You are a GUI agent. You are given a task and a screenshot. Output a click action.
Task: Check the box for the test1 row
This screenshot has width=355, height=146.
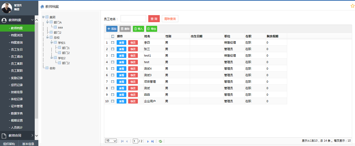(113, 56)
